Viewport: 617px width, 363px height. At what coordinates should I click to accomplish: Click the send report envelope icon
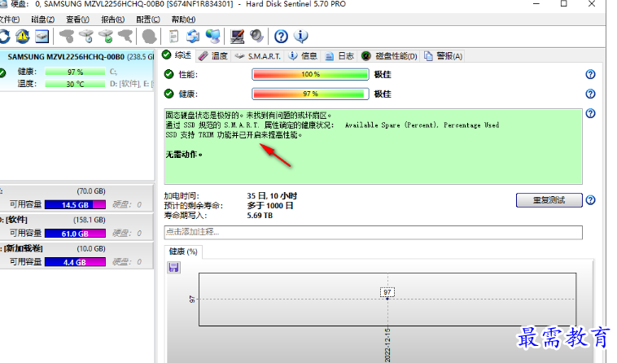tap(193, 37)
